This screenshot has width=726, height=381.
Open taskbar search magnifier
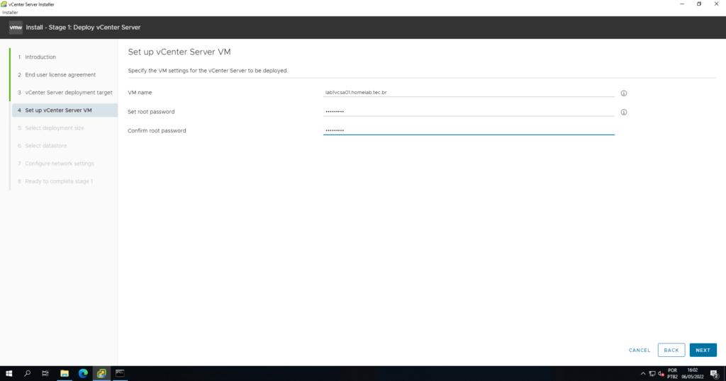28,373
